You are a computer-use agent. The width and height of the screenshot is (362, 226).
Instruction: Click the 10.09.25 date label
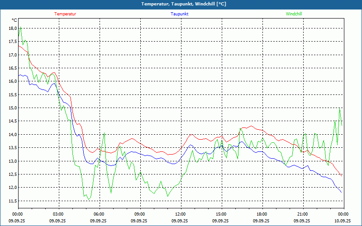point(343,221)
